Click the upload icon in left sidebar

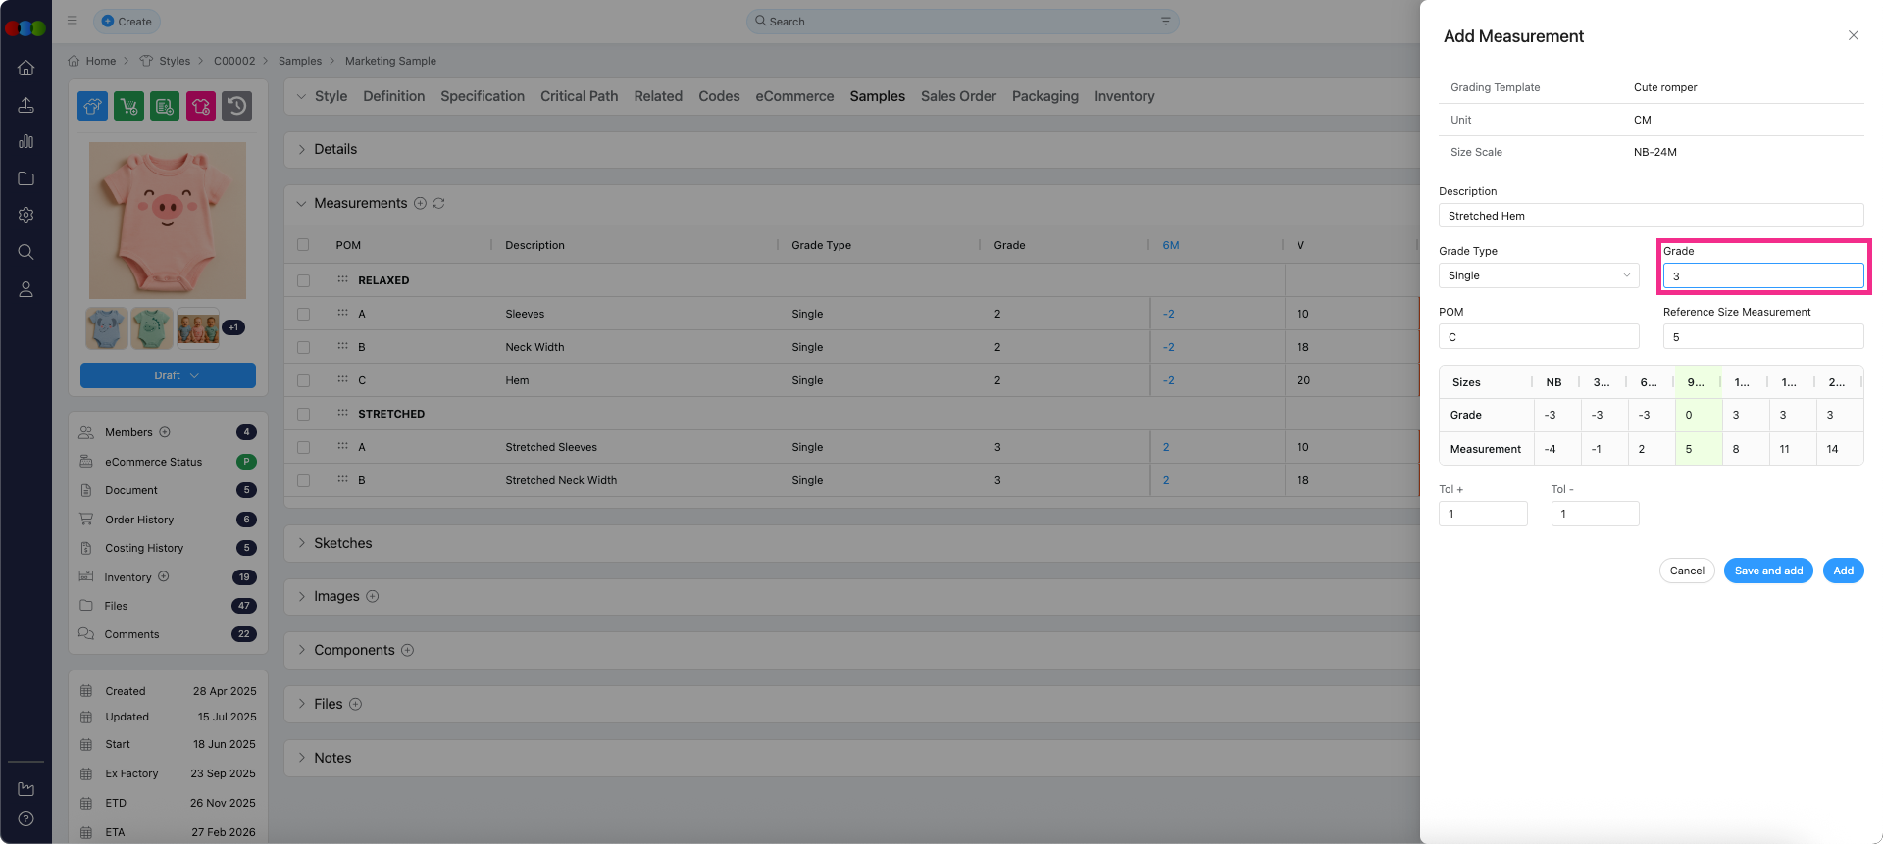point(26,105)
